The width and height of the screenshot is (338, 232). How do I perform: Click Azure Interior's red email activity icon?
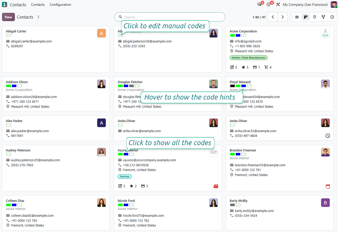point(216,186)
